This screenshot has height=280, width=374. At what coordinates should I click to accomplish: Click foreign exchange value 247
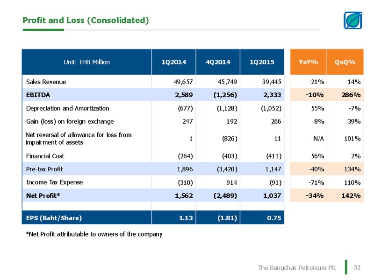(187, 121)
